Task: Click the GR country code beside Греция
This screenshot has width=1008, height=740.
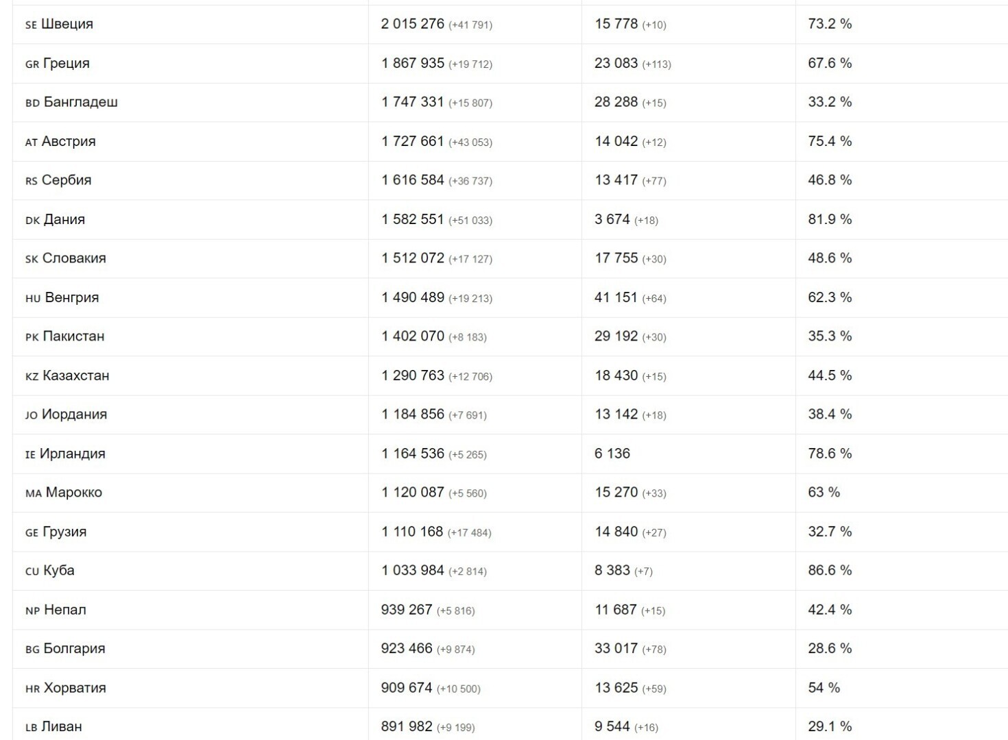Action: click(32, 64)
